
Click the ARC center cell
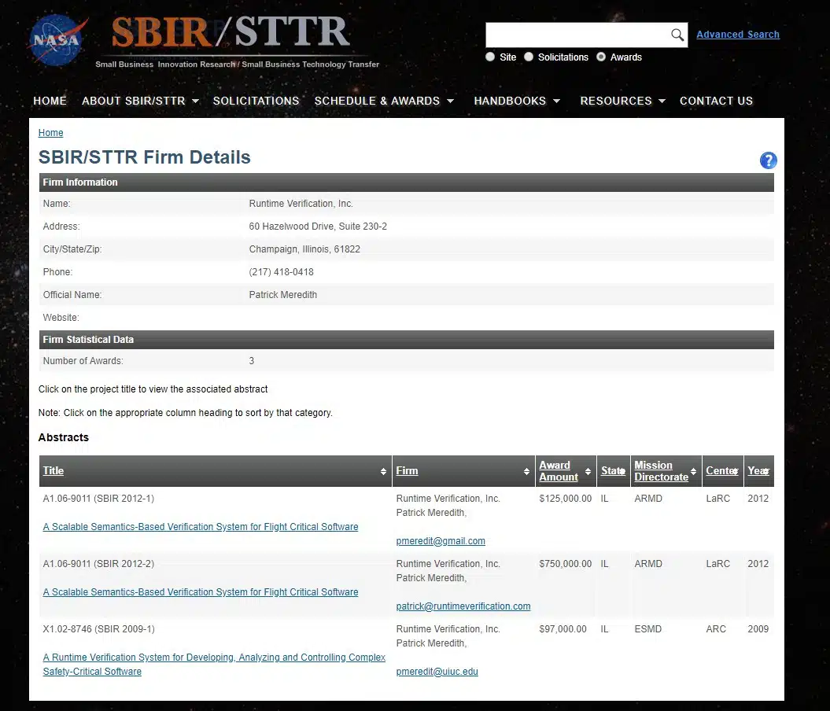(716, 629)
